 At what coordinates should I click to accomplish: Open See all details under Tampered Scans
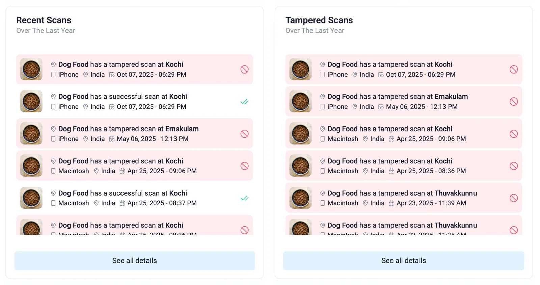403,261
